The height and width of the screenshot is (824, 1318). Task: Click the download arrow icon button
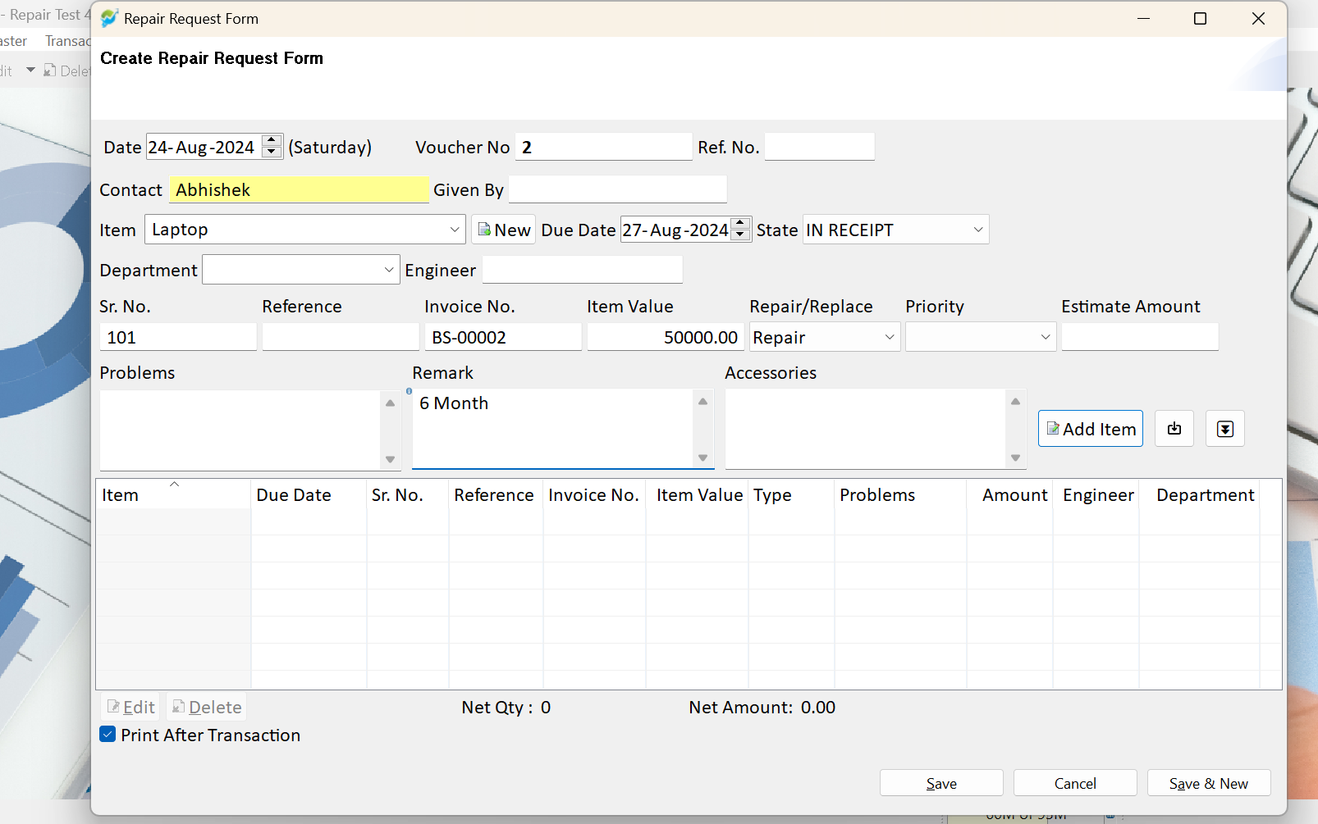coord(1225,429)
